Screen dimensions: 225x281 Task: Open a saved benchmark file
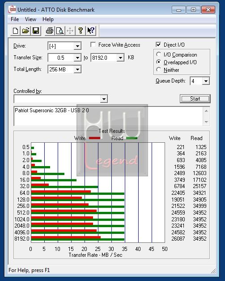pos(25,31)
